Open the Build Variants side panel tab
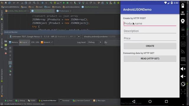The width and height of the screenshot is (189, 106). pyautogui.click(x=2, y=75)
